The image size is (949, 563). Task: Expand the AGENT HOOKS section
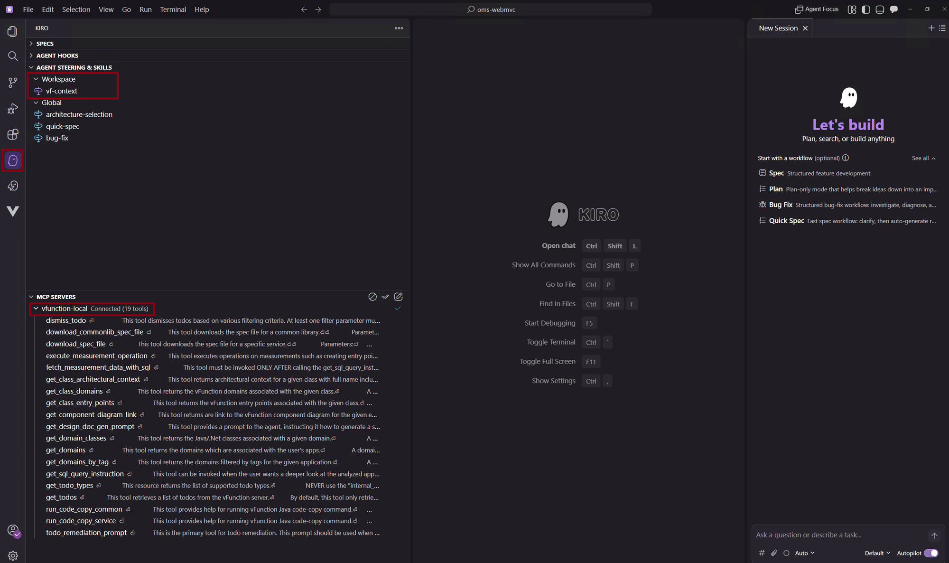(x=218, y=56)
